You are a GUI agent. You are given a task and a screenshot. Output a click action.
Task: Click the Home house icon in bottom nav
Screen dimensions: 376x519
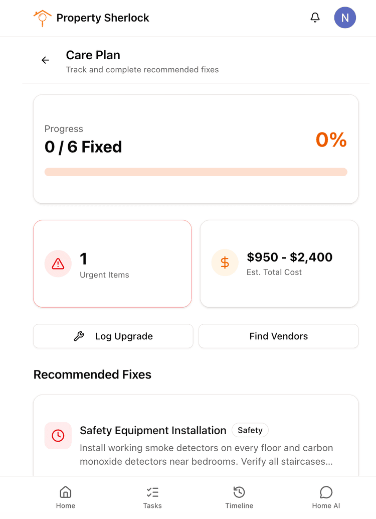click(x=65, y=492)
